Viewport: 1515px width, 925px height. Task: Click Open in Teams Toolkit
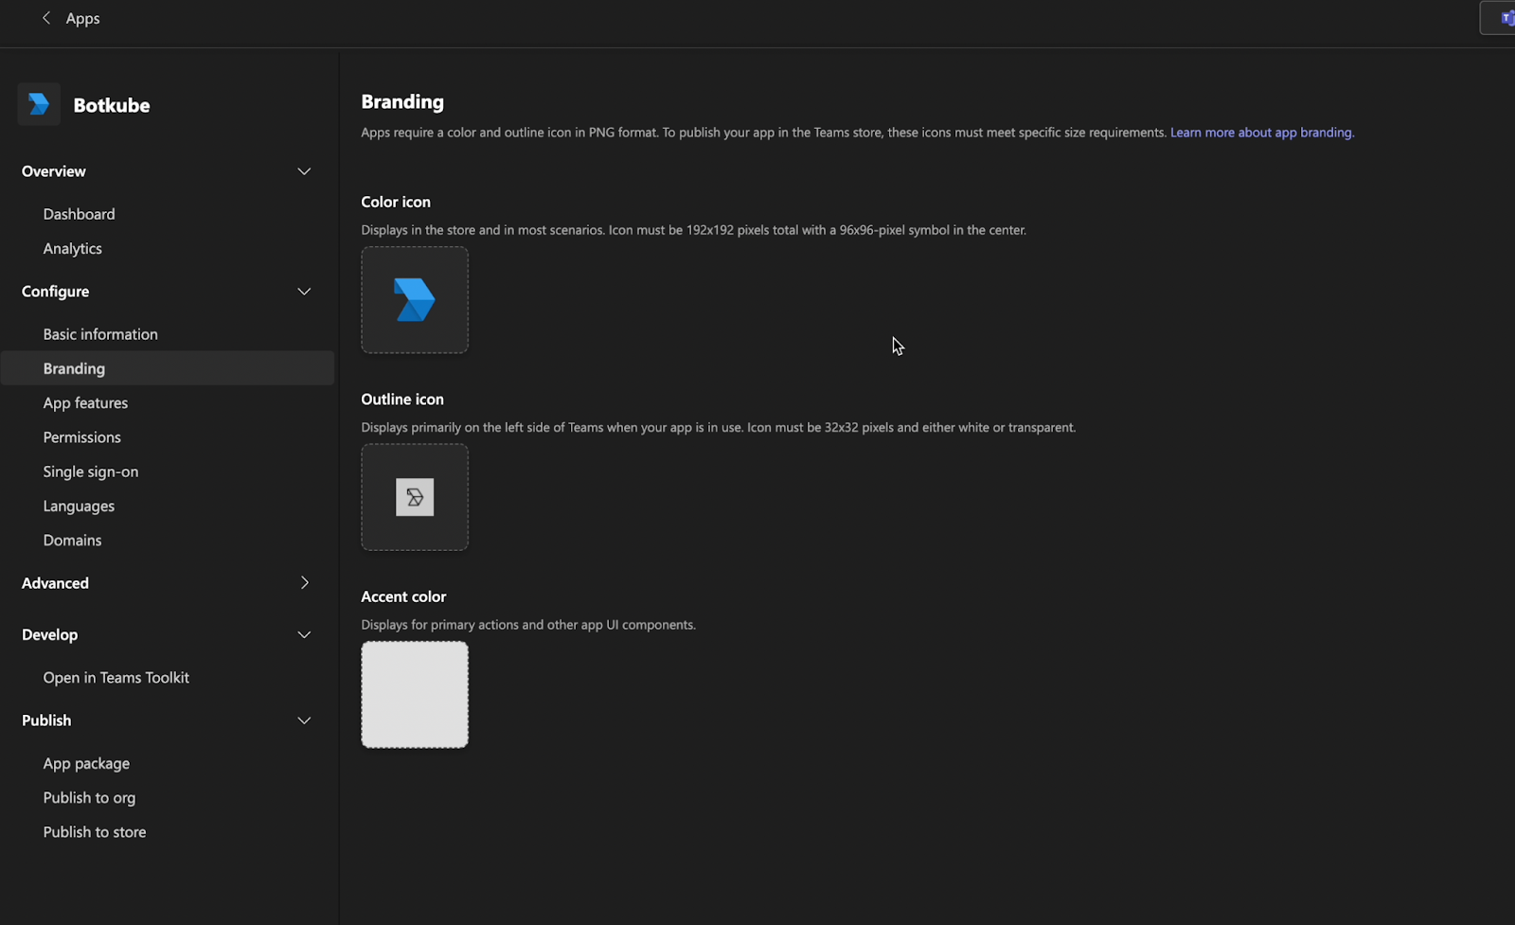[x=116, y=677]
